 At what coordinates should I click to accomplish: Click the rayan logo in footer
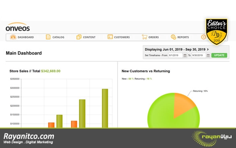pos(212,138)
